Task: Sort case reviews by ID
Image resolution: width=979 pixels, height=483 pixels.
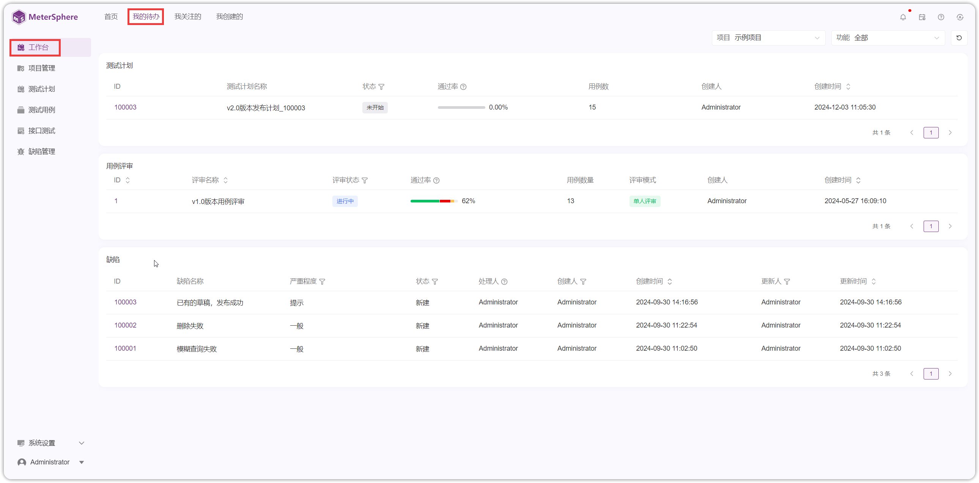Action: [128, 180]
